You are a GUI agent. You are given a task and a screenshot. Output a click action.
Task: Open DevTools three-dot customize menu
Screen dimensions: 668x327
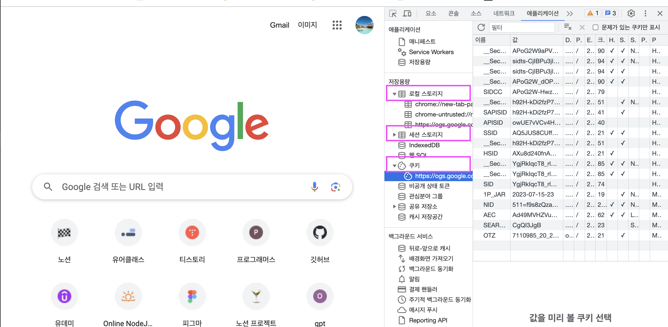click(645, 13)
